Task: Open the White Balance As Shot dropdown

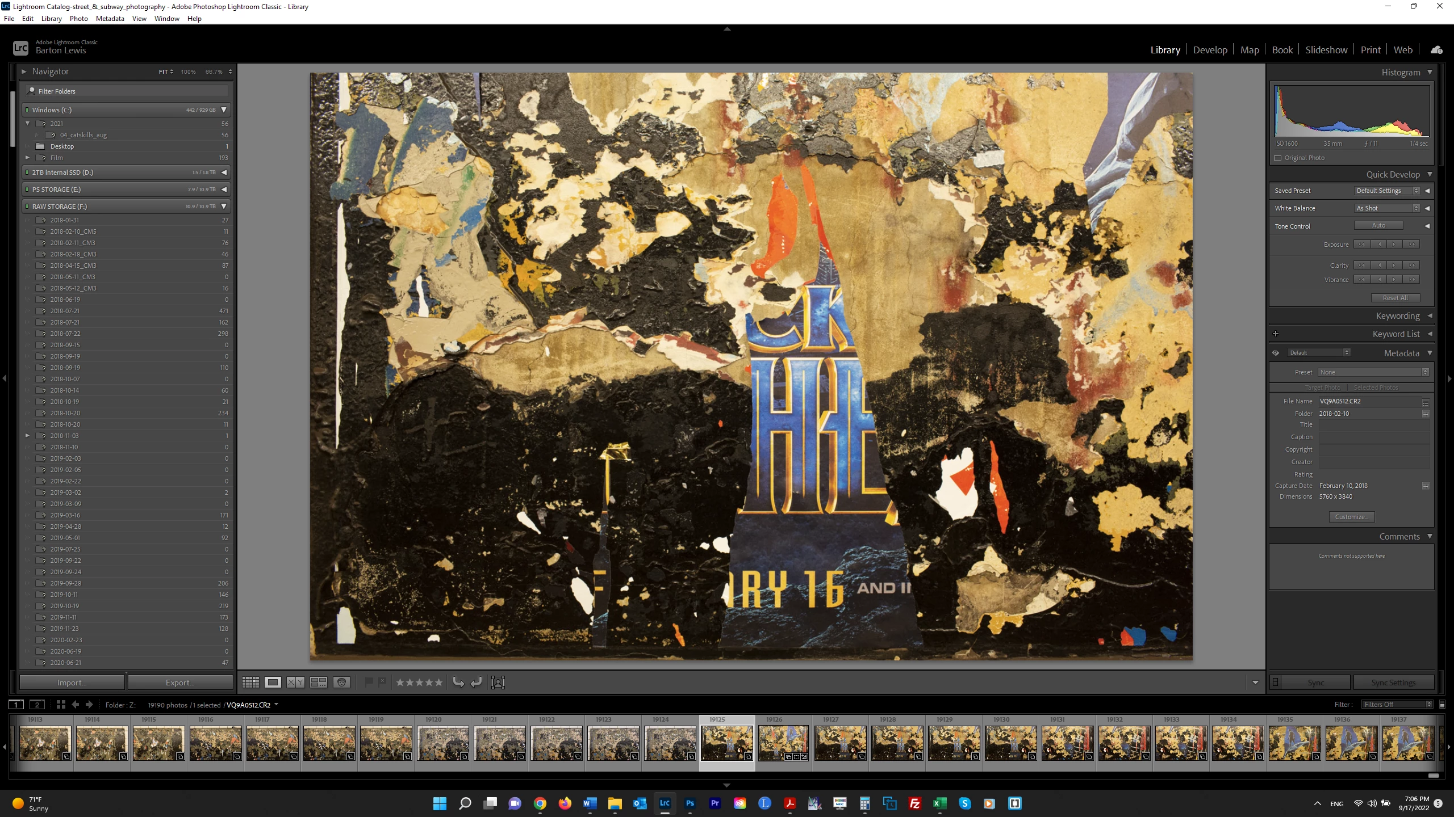Action: [x=1387, y=208]
